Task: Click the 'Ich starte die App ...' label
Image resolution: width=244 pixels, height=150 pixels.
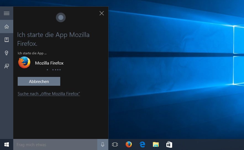Action: coord(32,53)
